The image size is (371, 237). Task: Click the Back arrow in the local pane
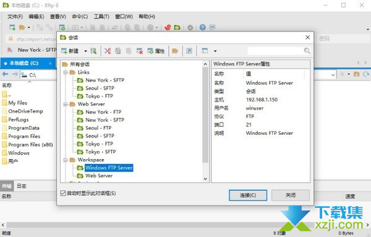(x=5, y=74)
